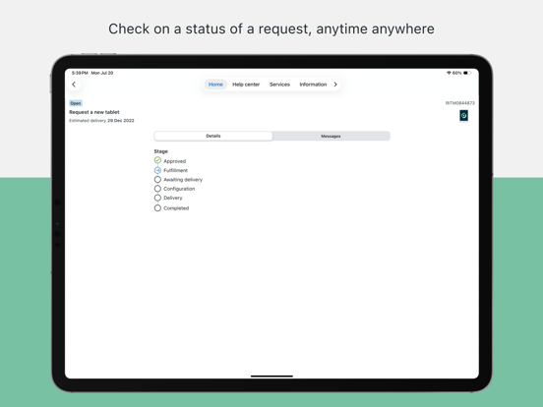Click the Completed stage label

pyautogui.click(x=176, y=208)
